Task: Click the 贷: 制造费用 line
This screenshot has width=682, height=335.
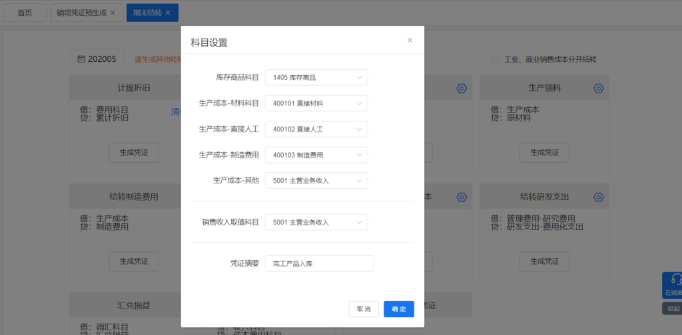Action: pos(105,227)
